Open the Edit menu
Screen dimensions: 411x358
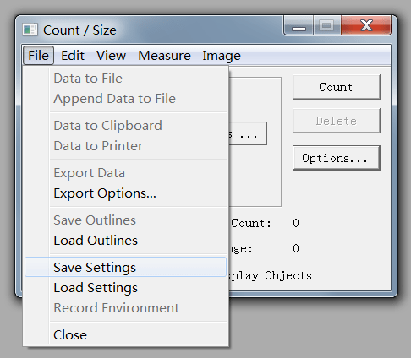tap(73, 56)
